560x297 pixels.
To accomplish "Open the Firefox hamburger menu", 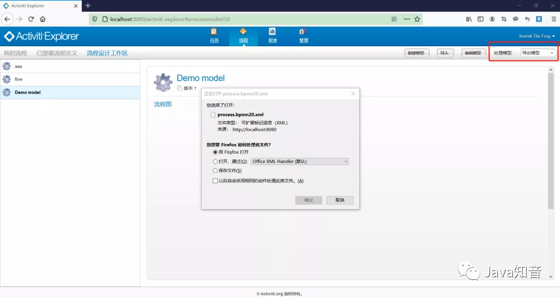I will (554, 19).
